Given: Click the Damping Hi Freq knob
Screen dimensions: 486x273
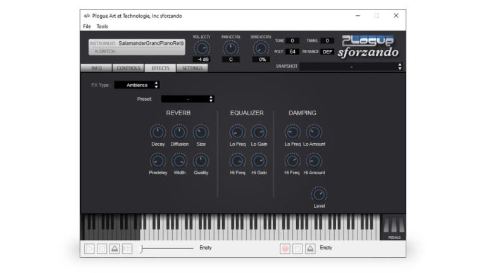Looking at the screenshot, I should (292, 161).
